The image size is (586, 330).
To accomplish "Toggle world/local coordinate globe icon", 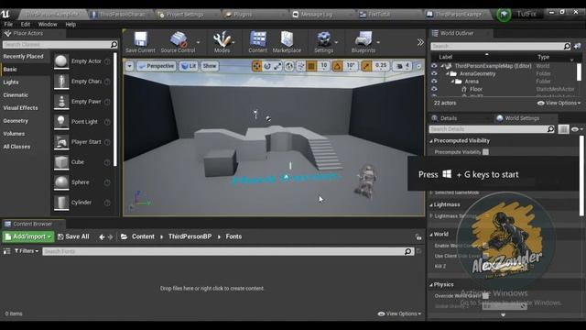I will 289,66.
